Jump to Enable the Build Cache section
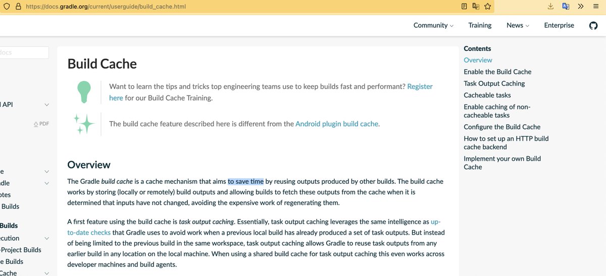The height and width of the screenshot is (276, 606). [x=497, y=72]
